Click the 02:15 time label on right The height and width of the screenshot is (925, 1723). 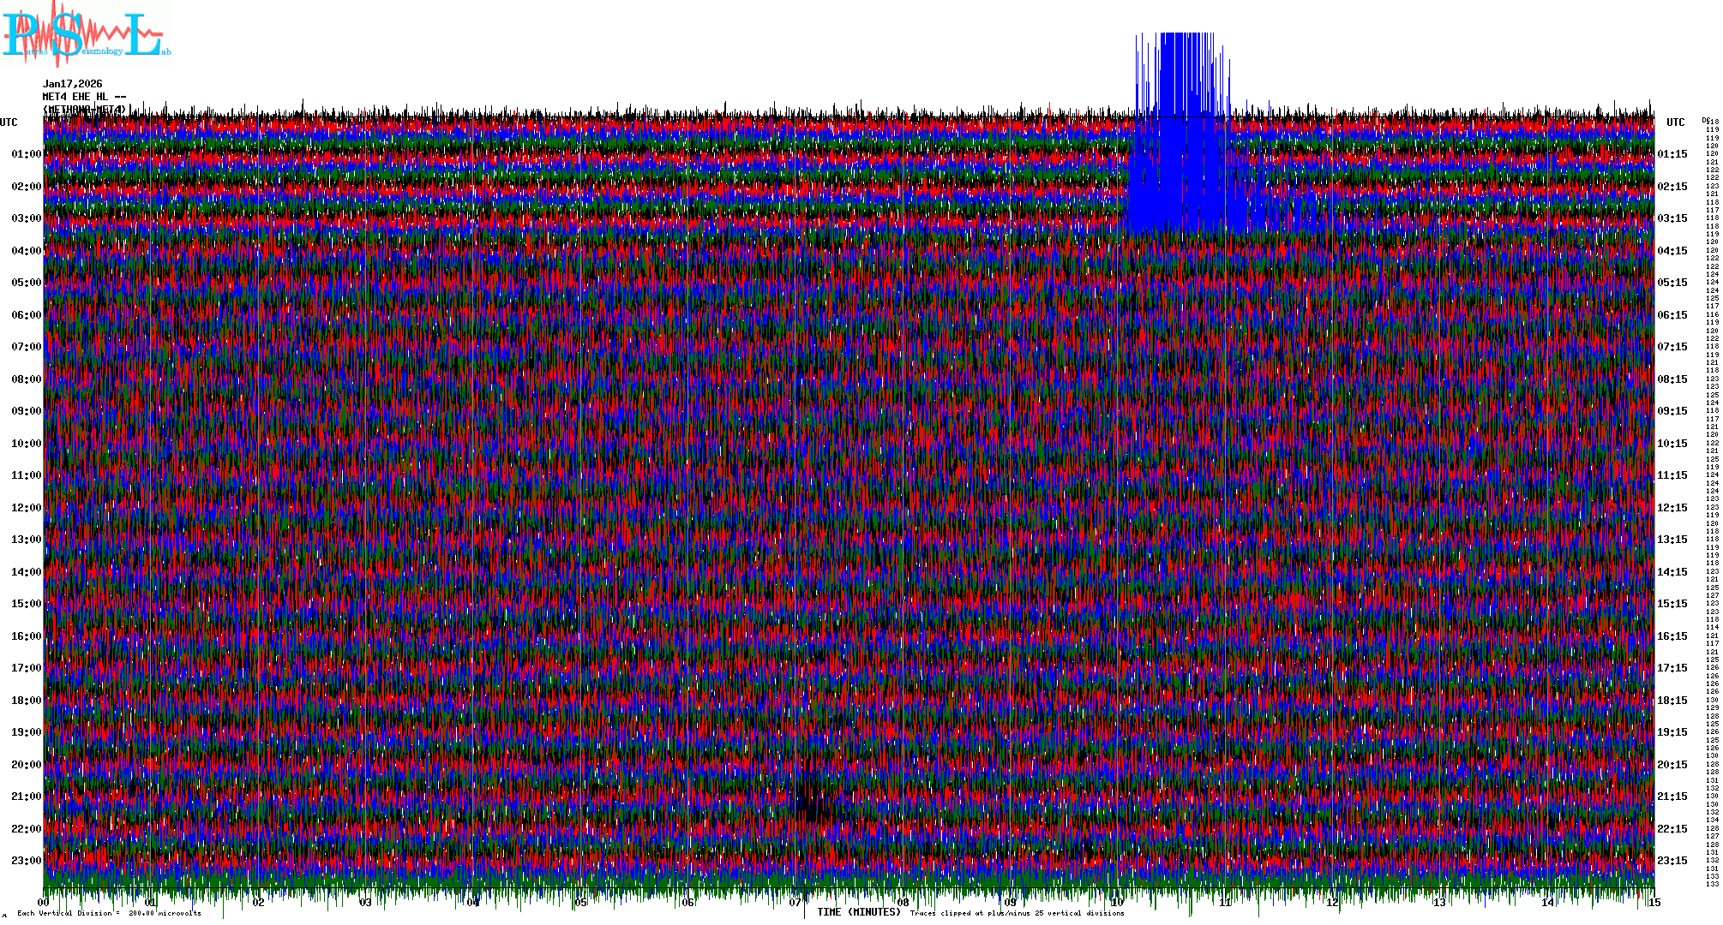1672,187
